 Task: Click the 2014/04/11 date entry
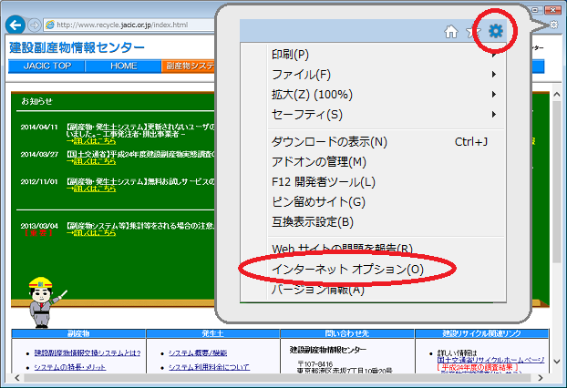coord(39,127)
